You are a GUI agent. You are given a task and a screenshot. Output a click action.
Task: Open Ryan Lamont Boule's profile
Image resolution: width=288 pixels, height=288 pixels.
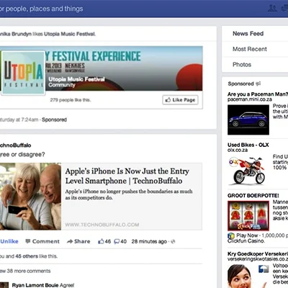pos(35,285)
